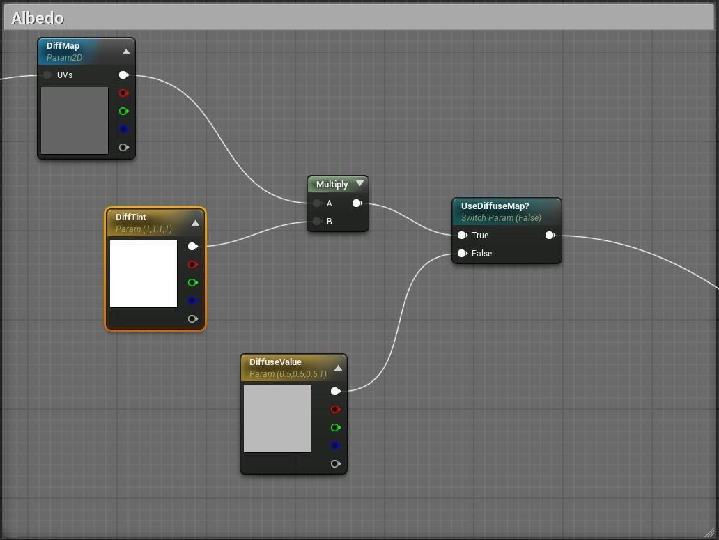Click DiffMap RGB white output pin
719x540 pixels.
pyautogui.click(x=124, y=75)
